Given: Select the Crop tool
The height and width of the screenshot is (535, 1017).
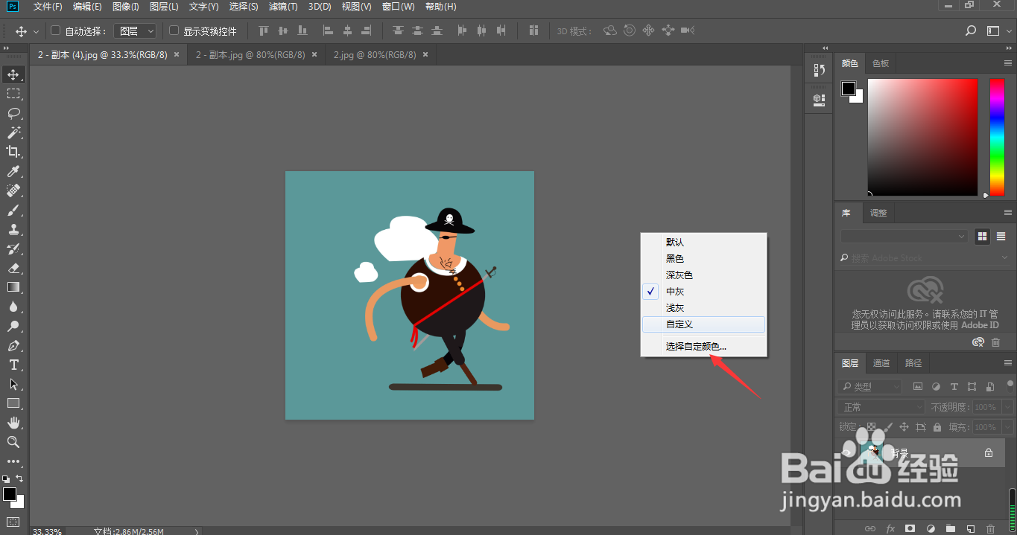Looking at the screenshot, I should pos(13,152).
